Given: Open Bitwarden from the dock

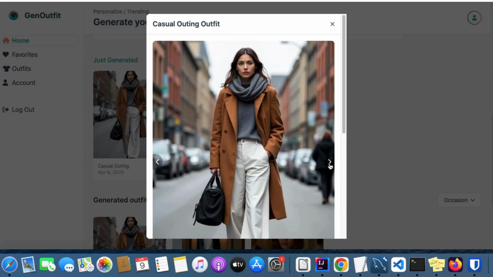Looking at the screenshot, I should tap(475, 265).
